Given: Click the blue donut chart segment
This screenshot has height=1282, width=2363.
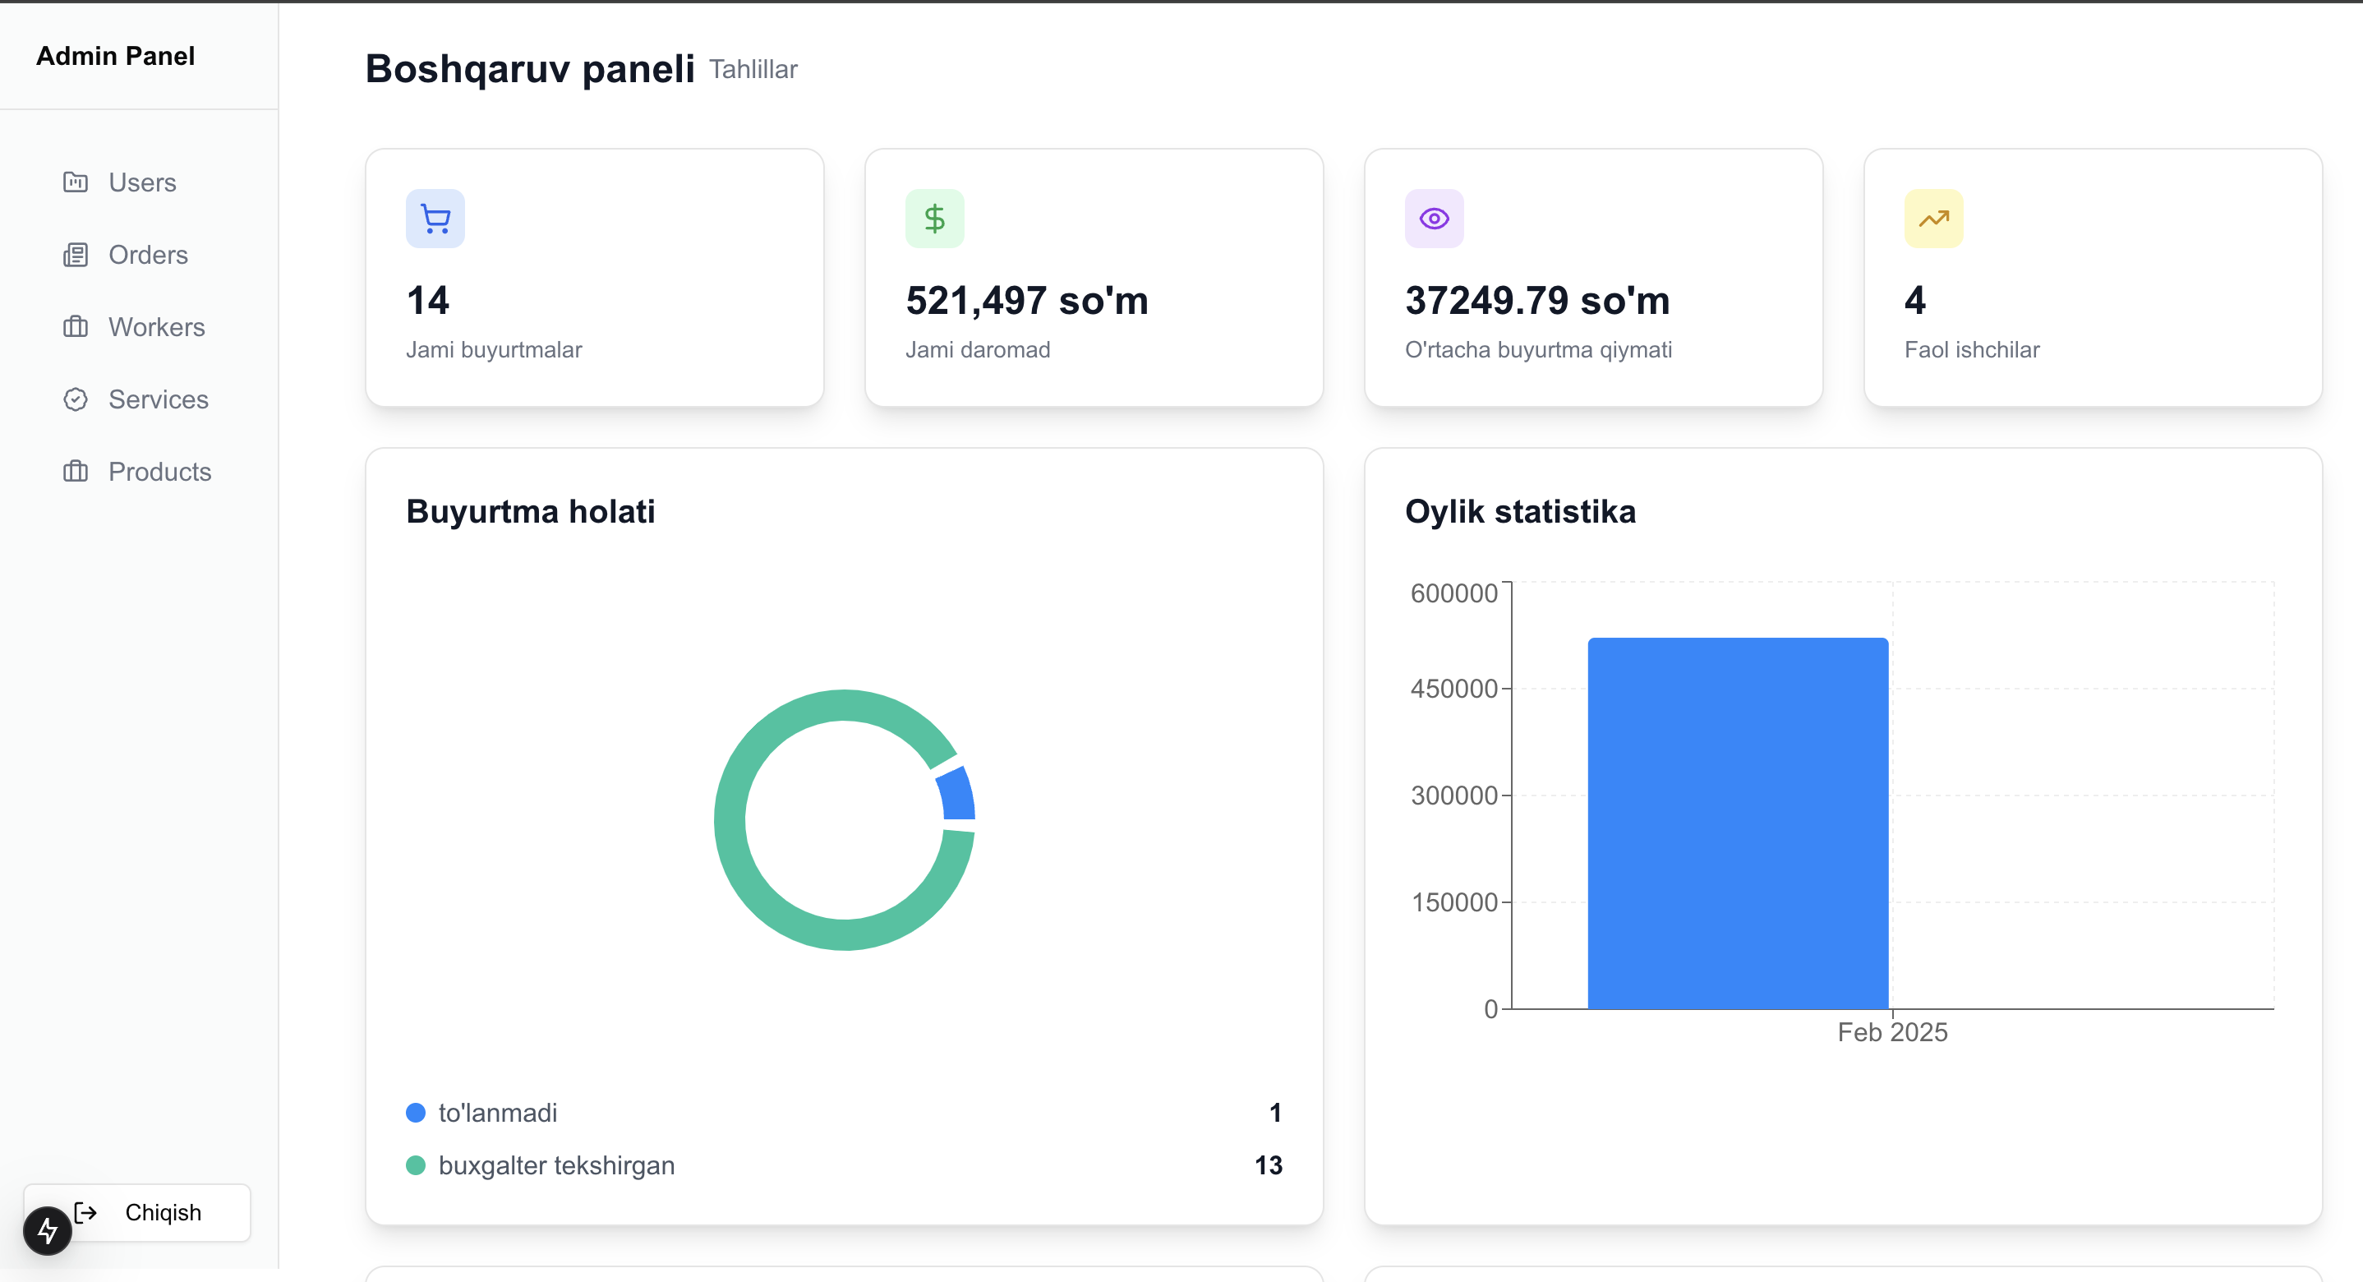Looking at the screenshot, I should click(x=958, y=795).
